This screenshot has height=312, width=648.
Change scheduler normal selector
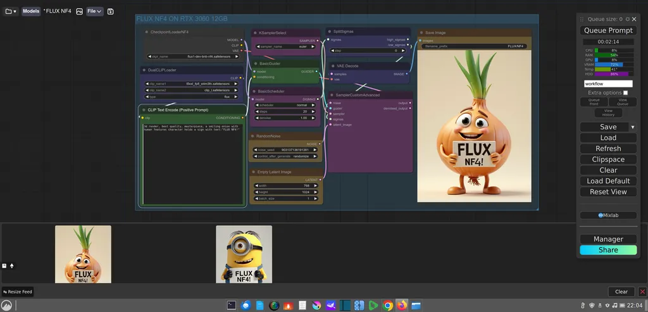[x=285, y=105]
